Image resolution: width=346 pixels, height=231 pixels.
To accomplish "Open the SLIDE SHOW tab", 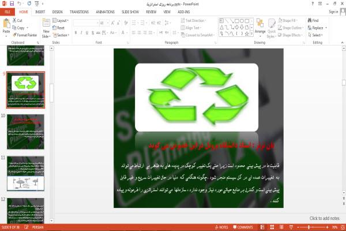I will (x=130, y=12).
